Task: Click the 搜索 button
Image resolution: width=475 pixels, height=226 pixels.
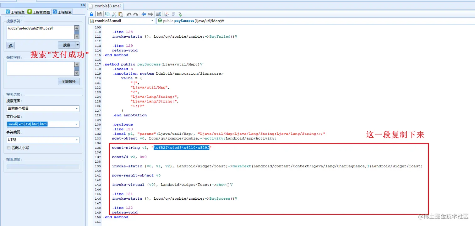Action: pyautogui.click(x=67, y=45)
